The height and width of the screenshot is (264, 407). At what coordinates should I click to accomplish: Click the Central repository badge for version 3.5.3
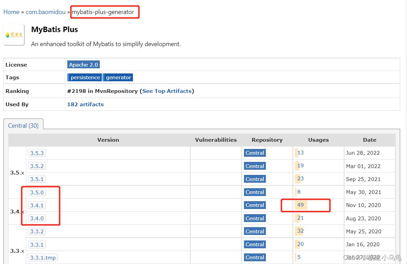tap(255, 153)
